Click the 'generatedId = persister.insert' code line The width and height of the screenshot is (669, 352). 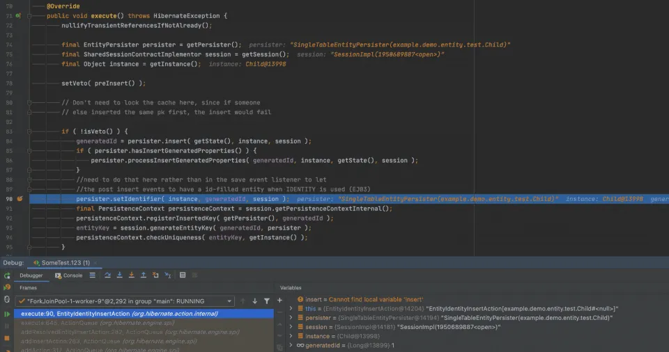pos(194,141)
